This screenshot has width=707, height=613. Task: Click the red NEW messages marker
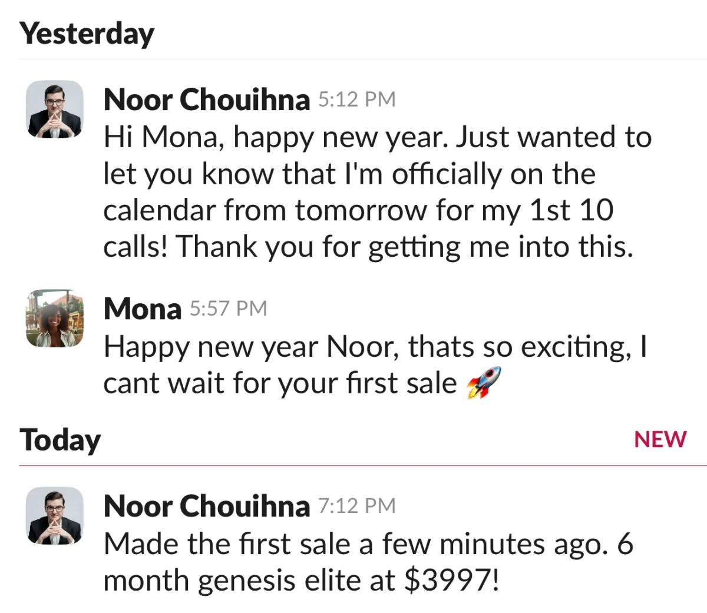click(x=660, y=439)
